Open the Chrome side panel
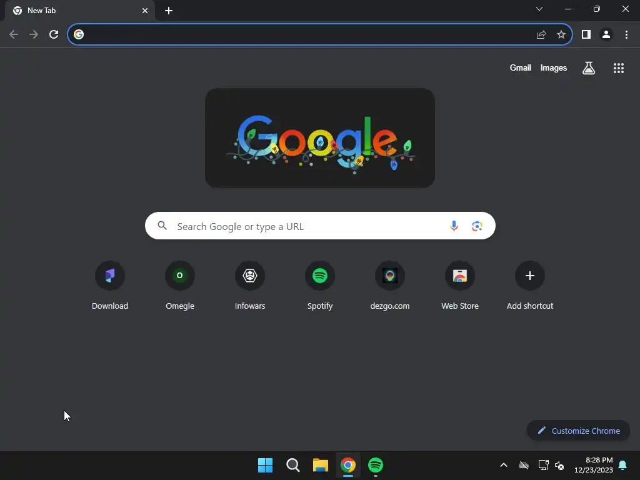Viewport: 640px width, 480px height. click(586, 35)
